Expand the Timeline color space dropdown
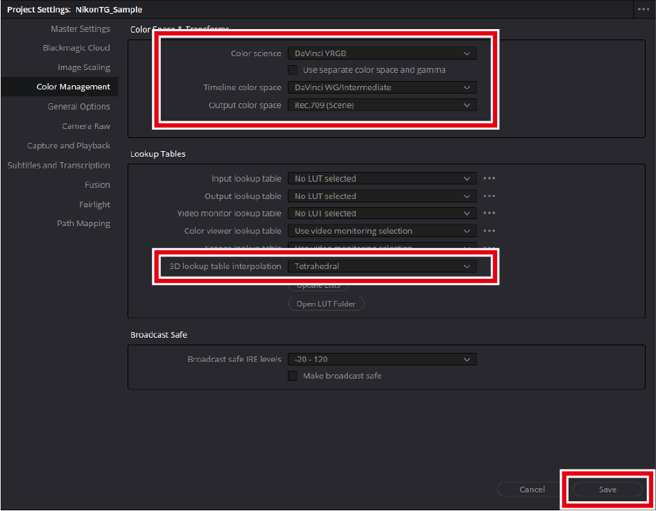 tap(381, 87)
